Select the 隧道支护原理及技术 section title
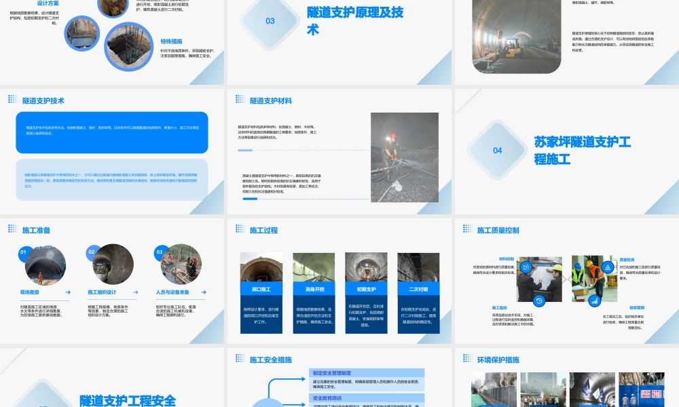 [355, 20]
